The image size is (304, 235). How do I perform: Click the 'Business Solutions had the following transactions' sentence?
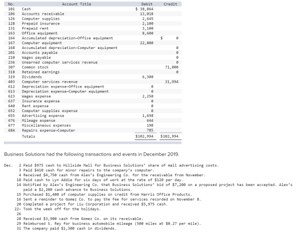click(92, 154)
